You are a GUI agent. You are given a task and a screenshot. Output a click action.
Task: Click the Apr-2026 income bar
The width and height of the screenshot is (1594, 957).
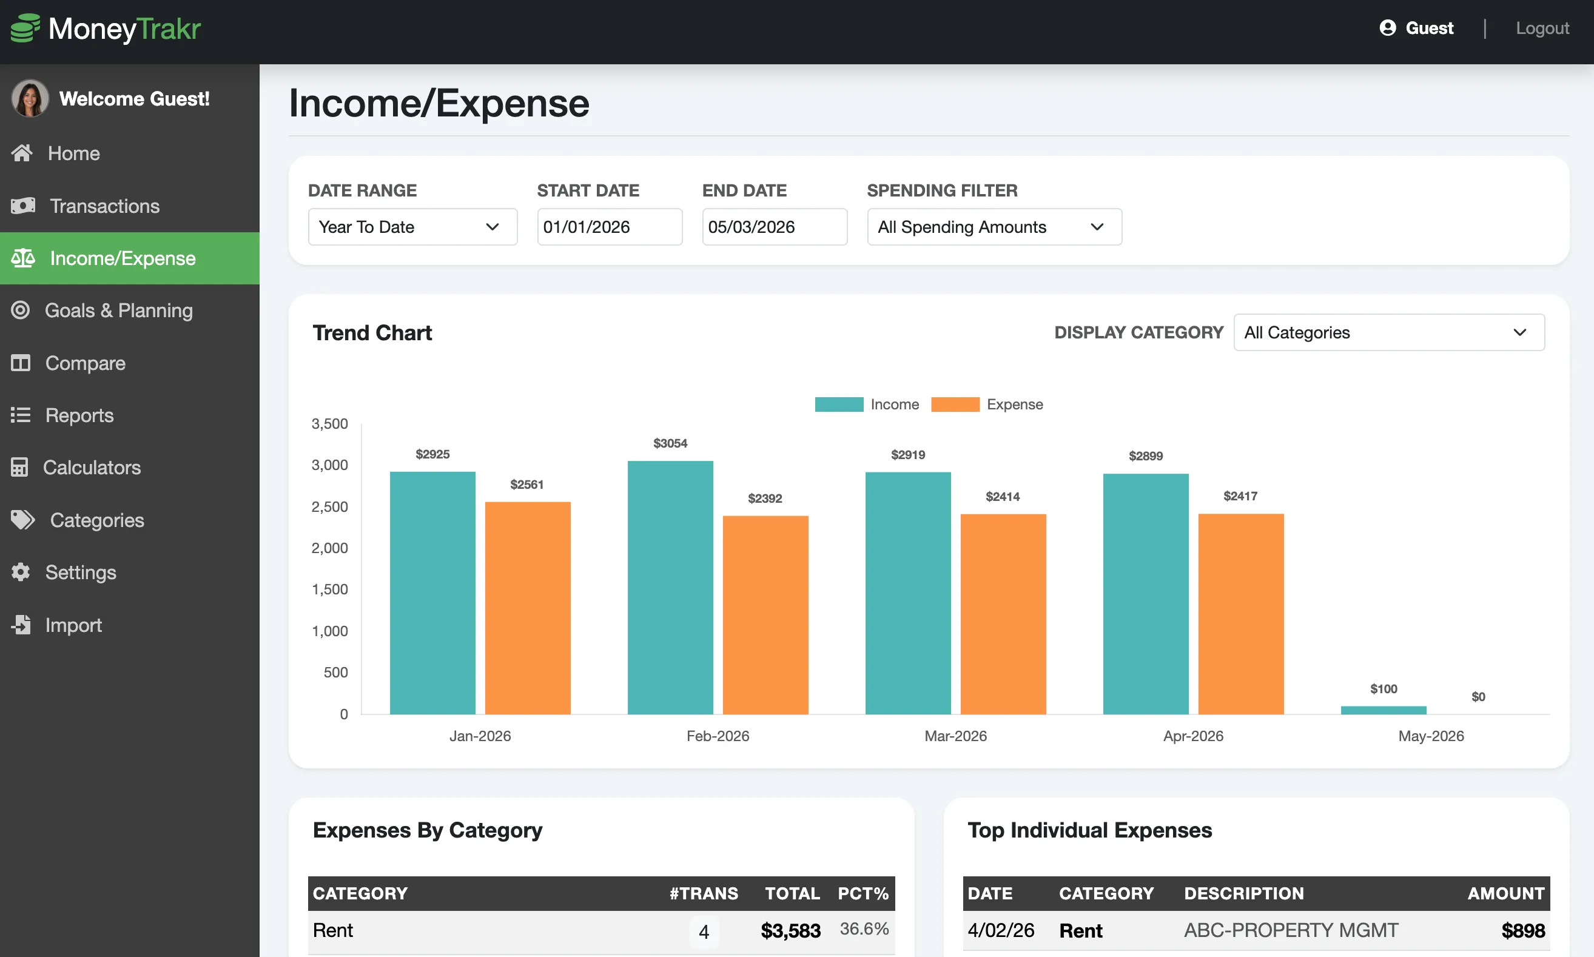click(x=1146, y=594)
